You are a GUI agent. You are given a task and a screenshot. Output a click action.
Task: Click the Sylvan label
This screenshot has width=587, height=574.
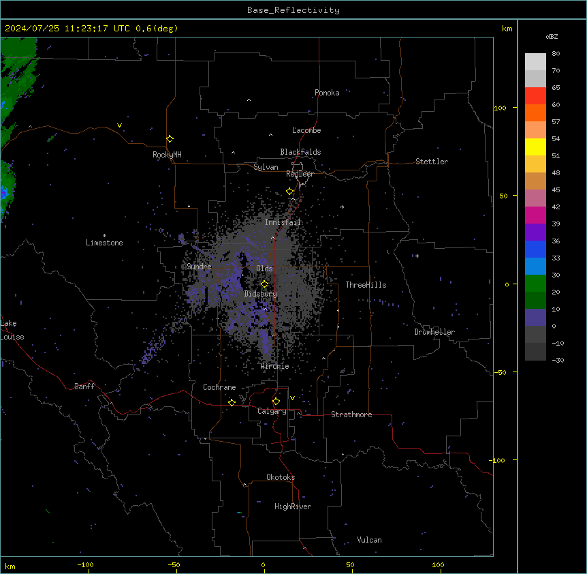coord(266,167)
